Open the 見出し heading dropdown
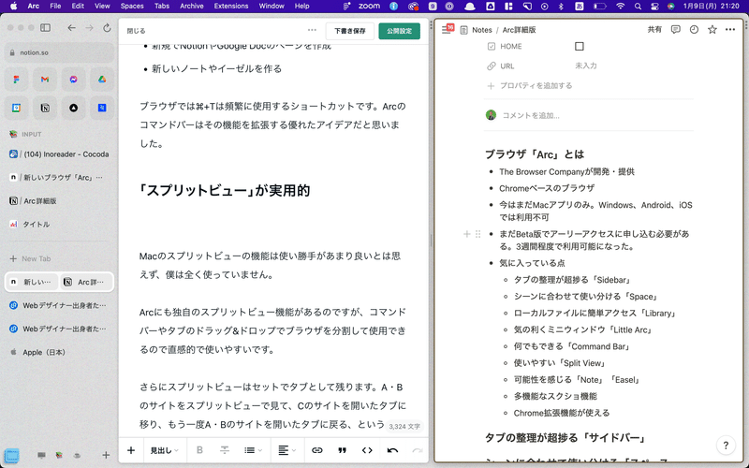The height and width of the screenshot is (468, 749). pyautogui.click(x=165, y=450)
